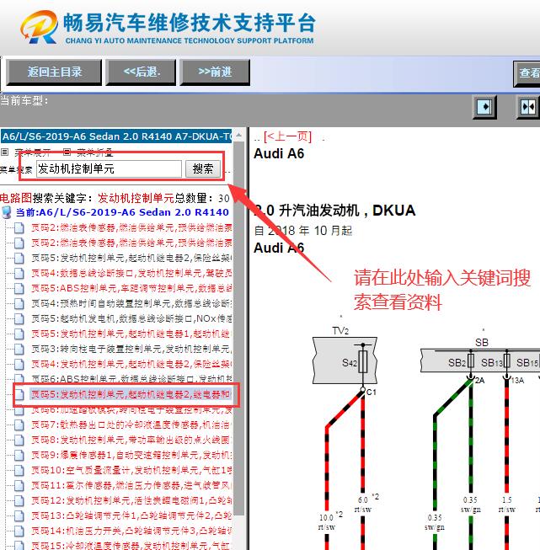Screen dimensions: 540x550
Task: Select 当前:A6/L/S6-2019-A6 Sedan 2.0 R4140 node
Action: pos(122,212)
